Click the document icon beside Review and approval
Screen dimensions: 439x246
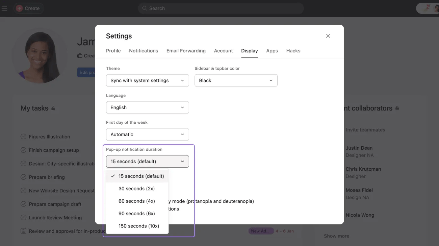coord(23,231)
